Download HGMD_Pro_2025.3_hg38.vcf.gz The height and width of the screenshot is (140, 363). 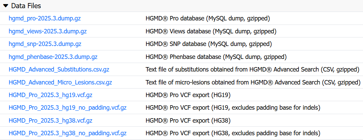click(50, 120)
